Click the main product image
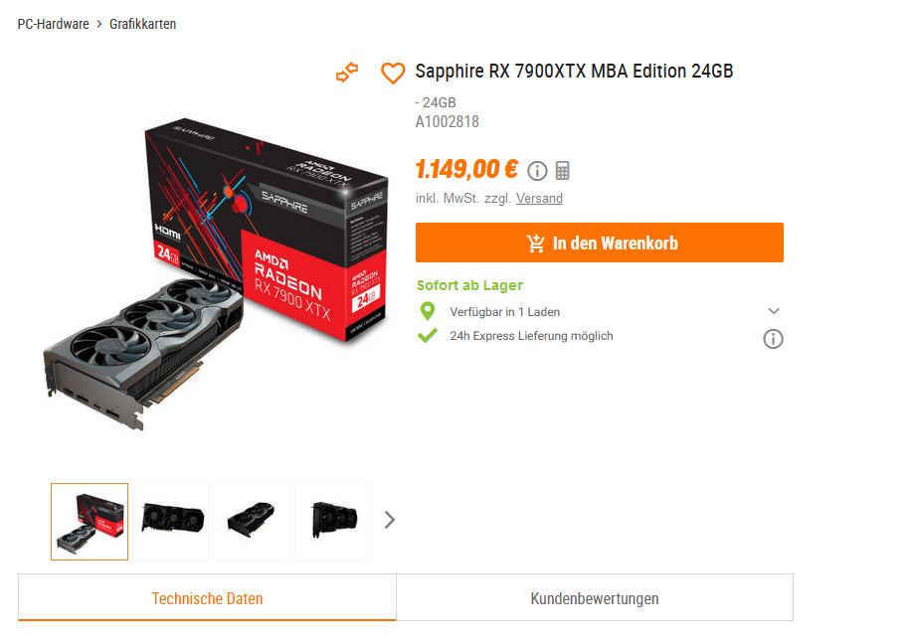912x644 pixels. pos(215,274)
